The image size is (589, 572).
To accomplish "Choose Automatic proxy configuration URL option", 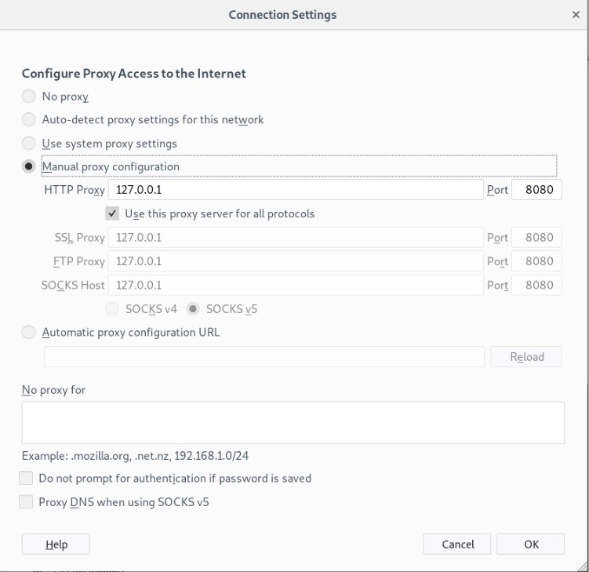I will tap(29, 332).
